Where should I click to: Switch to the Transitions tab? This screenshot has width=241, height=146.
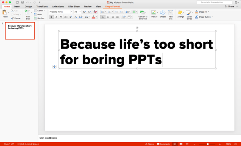pyautogui.click(x=42, y=7)
